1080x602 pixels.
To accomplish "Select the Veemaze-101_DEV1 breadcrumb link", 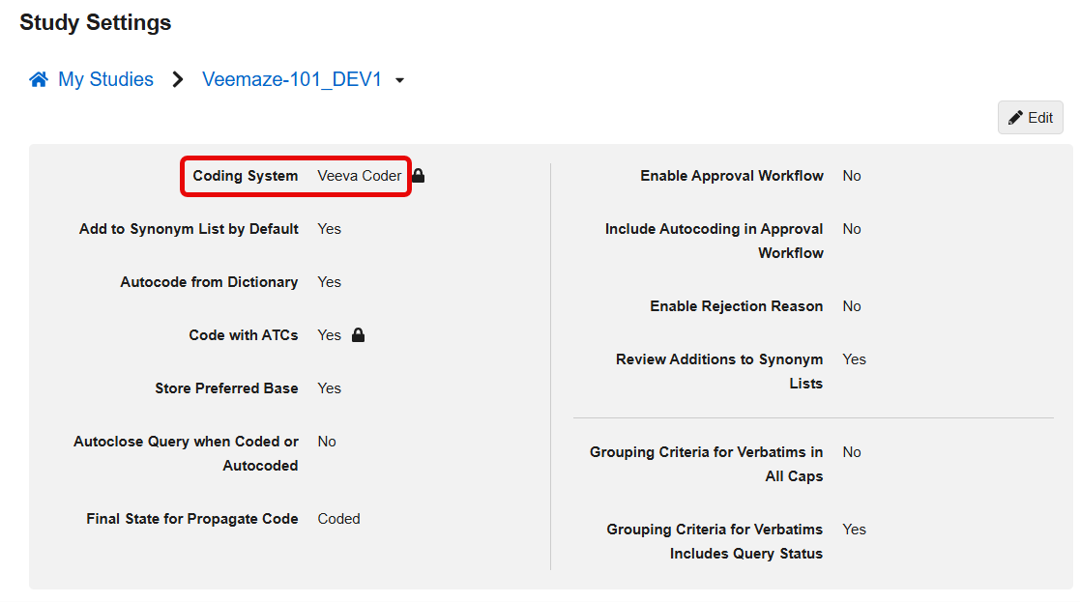I will pyautogui.click(x=291, y=80).
